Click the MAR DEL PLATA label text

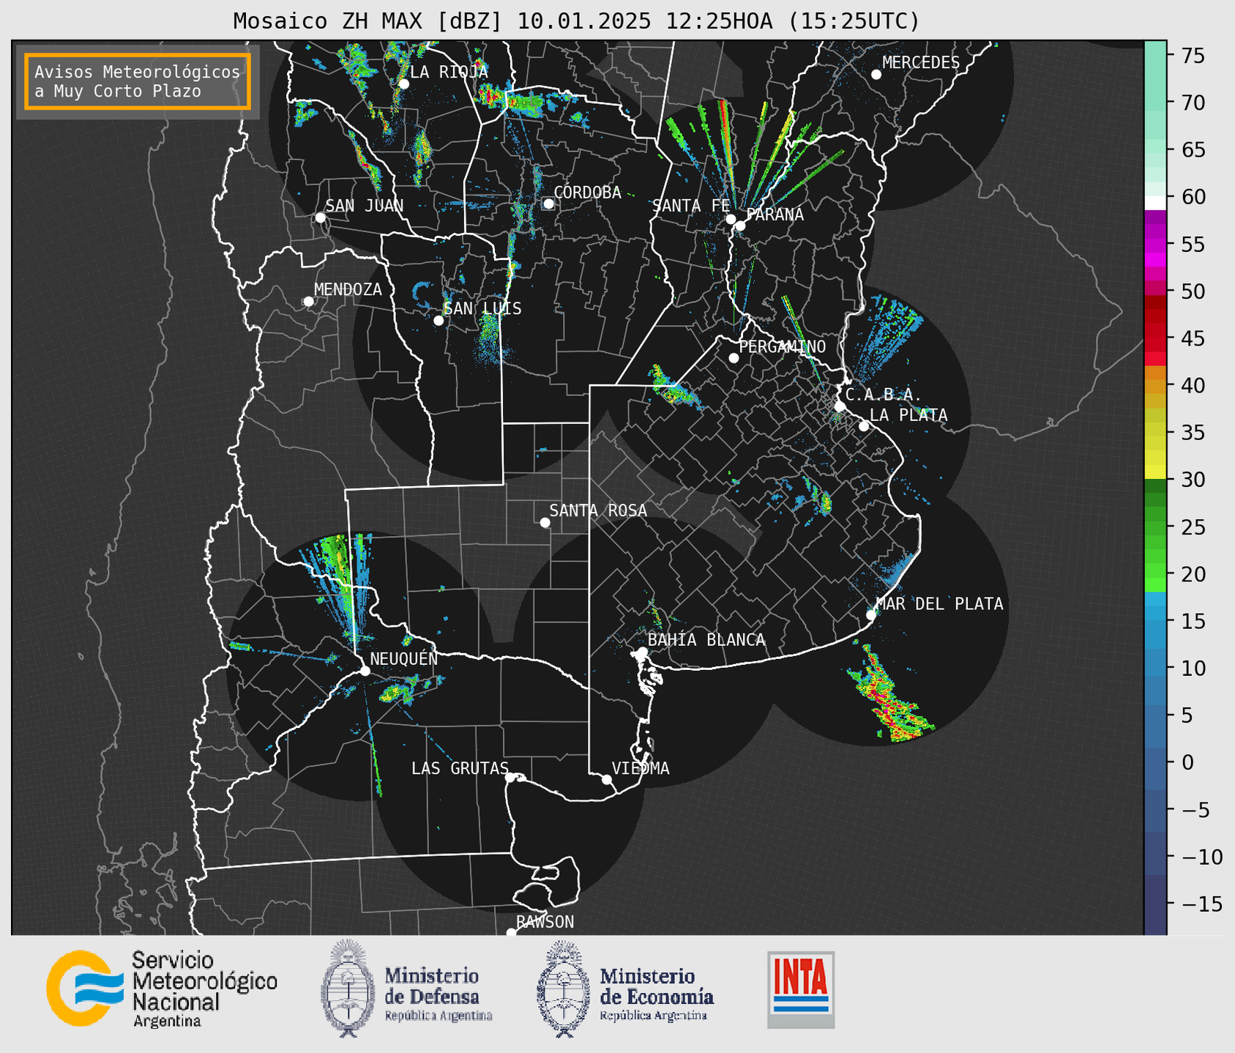[x=939, y=604]
